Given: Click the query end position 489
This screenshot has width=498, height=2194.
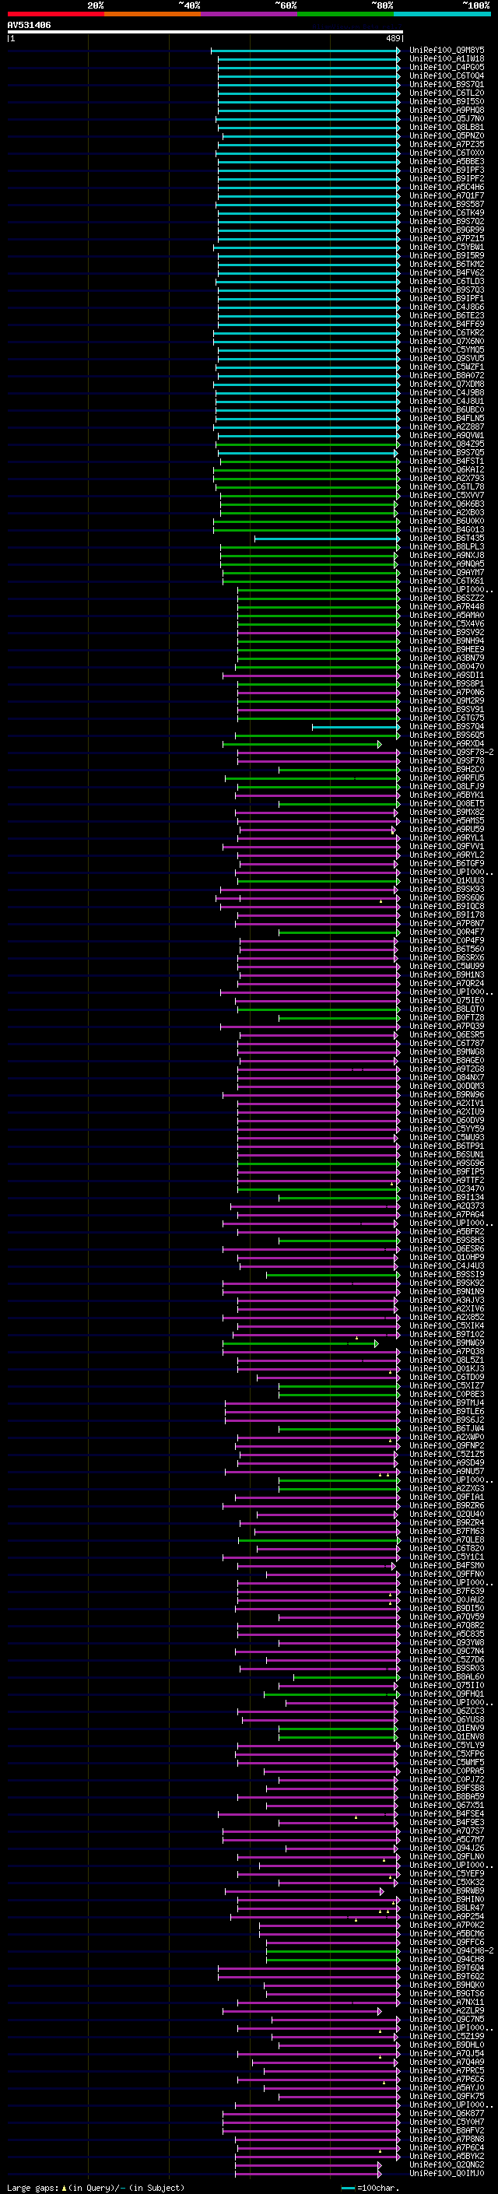Looking at the screenshot, I should (392, 38).
